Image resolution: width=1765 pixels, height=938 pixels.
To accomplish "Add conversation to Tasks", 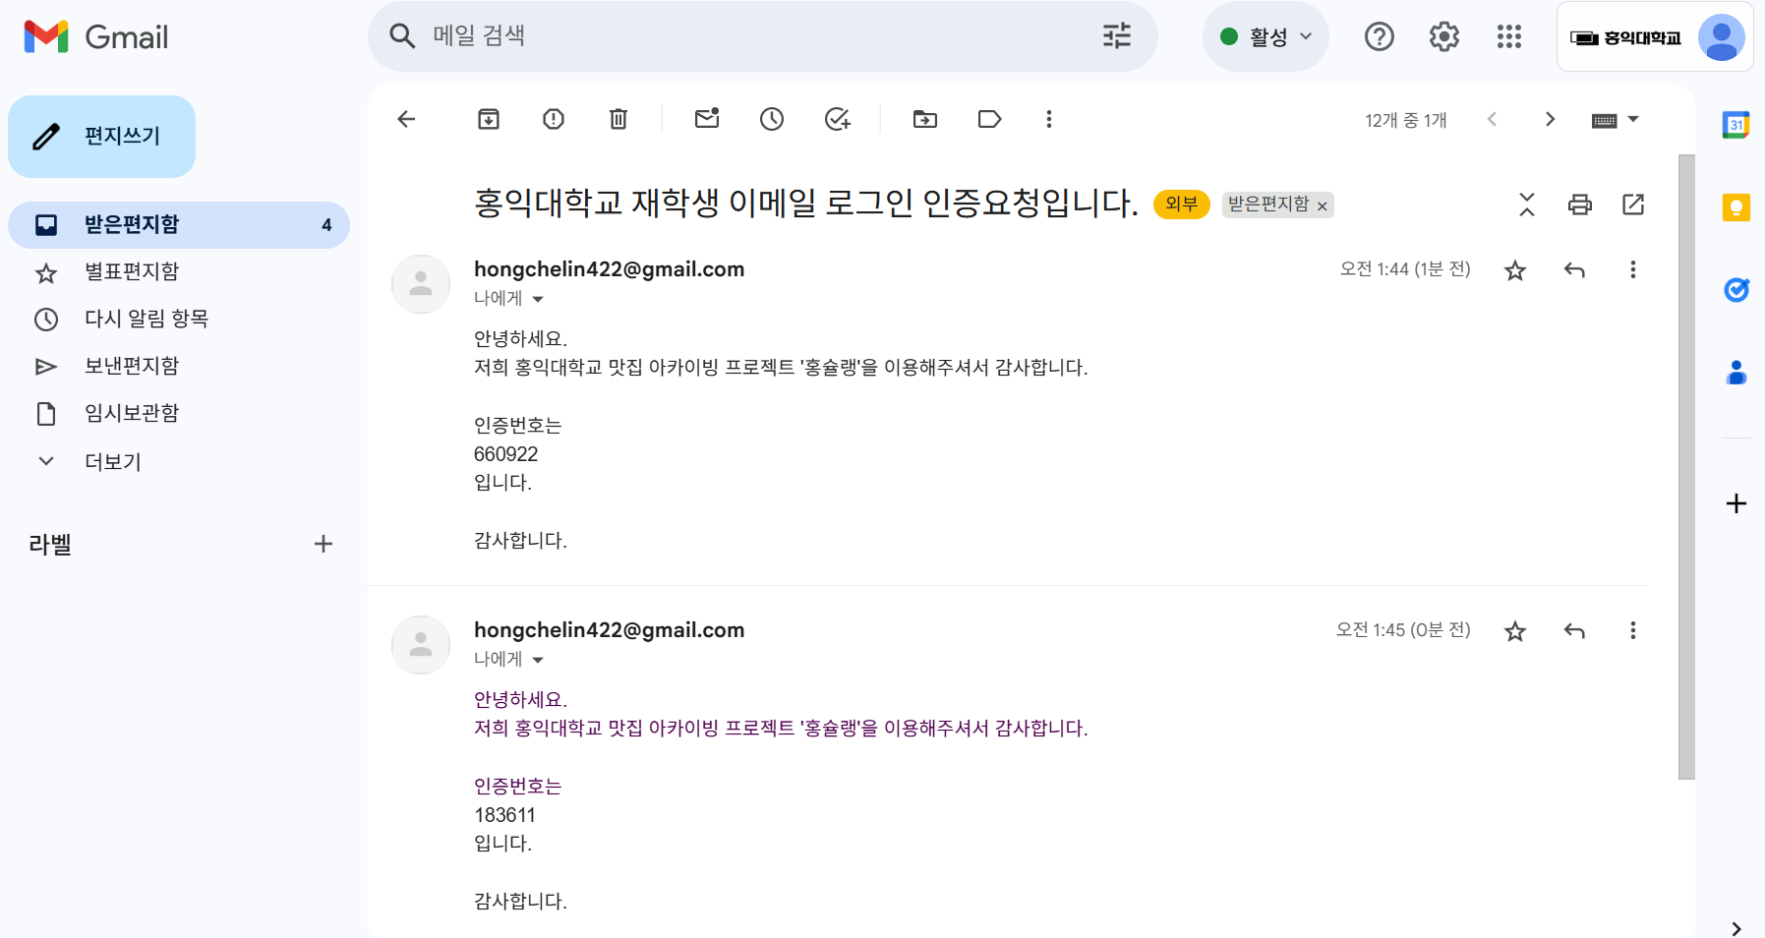I will 837,119.
